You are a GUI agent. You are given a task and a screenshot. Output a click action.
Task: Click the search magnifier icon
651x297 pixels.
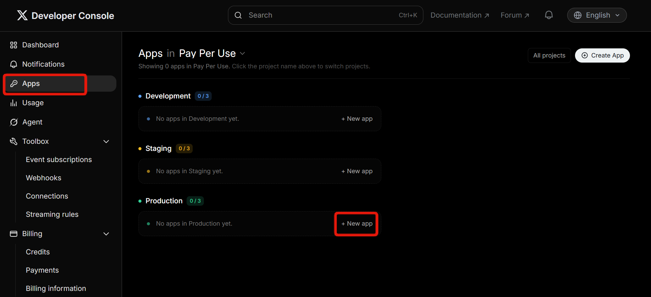238,15
